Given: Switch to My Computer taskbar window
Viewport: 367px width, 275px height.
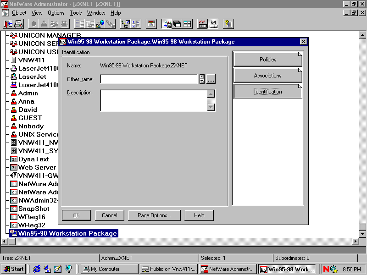Looking at the screenshot, I should point(110,269).
